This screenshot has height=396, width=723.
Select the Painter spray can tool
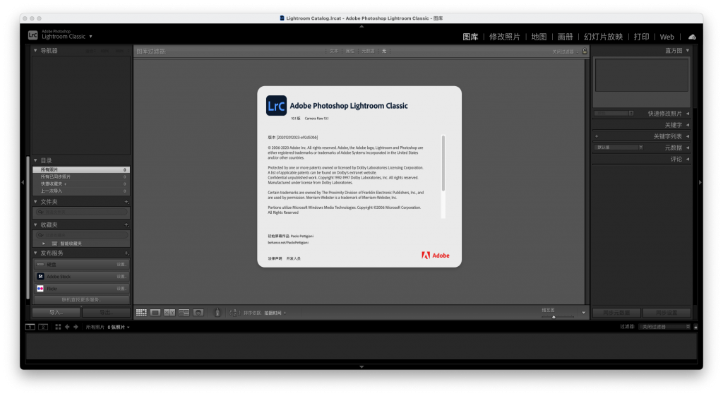pyautogui.click(x=217, y=313)
